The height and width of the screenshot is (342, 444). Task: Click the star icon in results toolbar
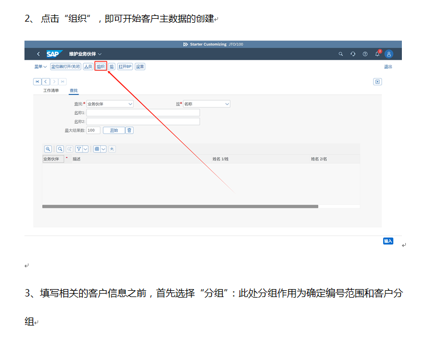112,149
